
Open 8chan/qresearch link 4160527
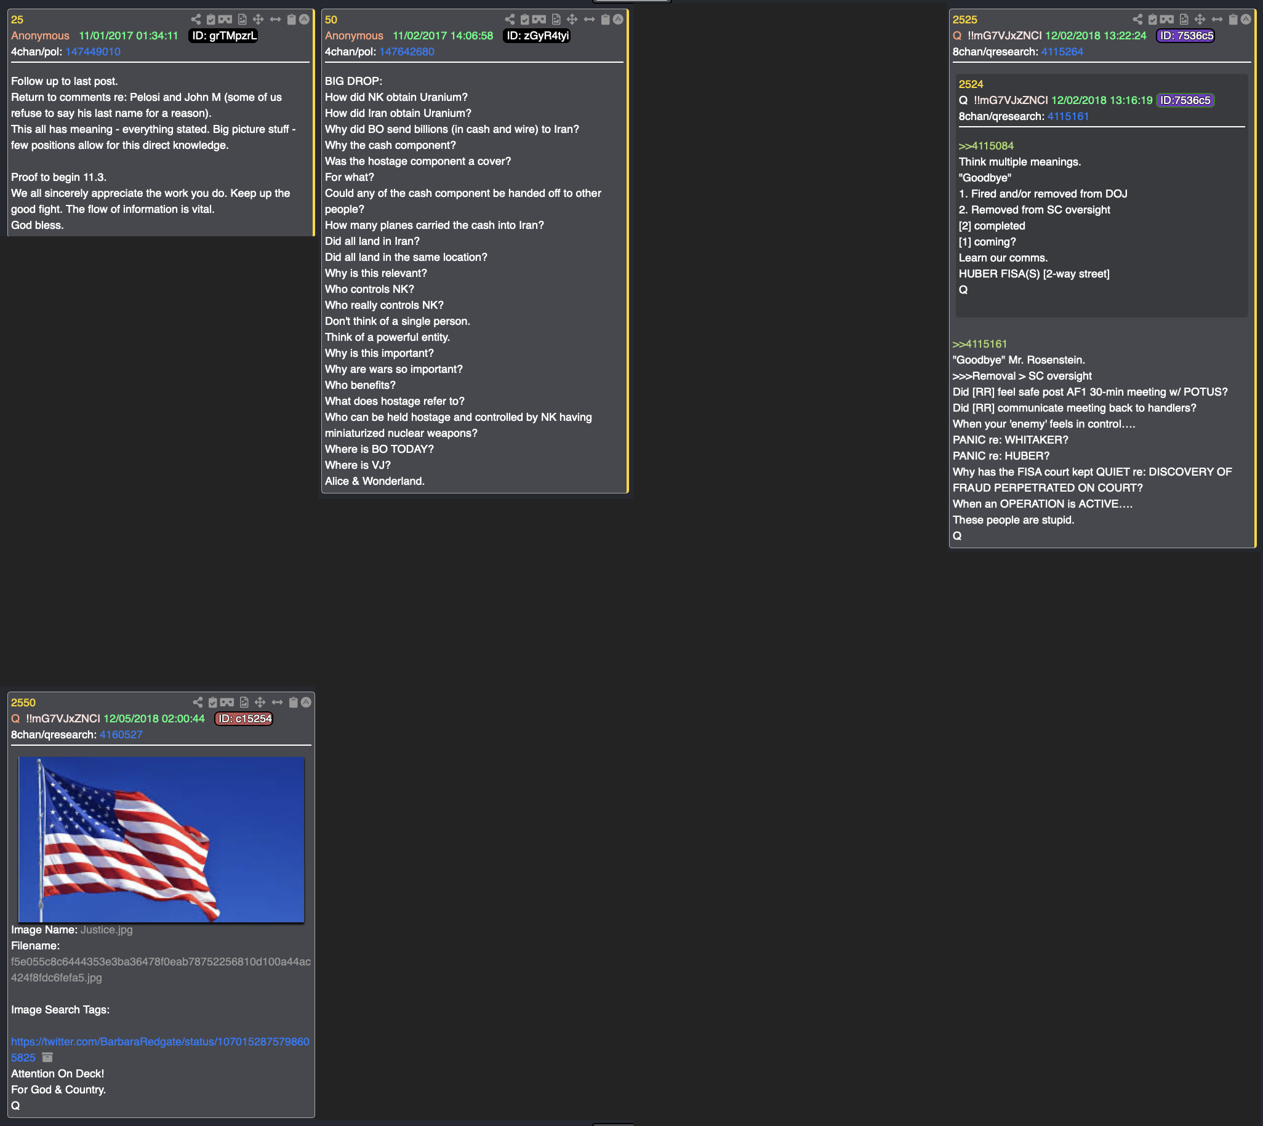pyautogui.click(x=121, y=735)
